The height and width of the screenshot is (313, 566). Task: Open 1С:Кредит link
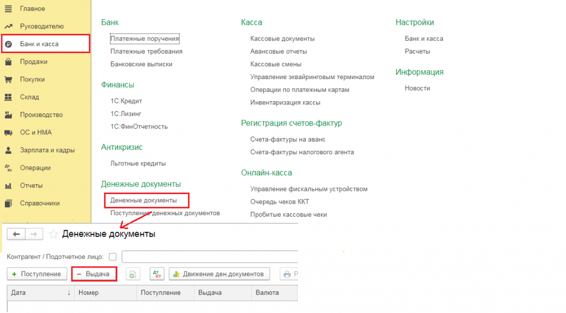tap(126, 101)
